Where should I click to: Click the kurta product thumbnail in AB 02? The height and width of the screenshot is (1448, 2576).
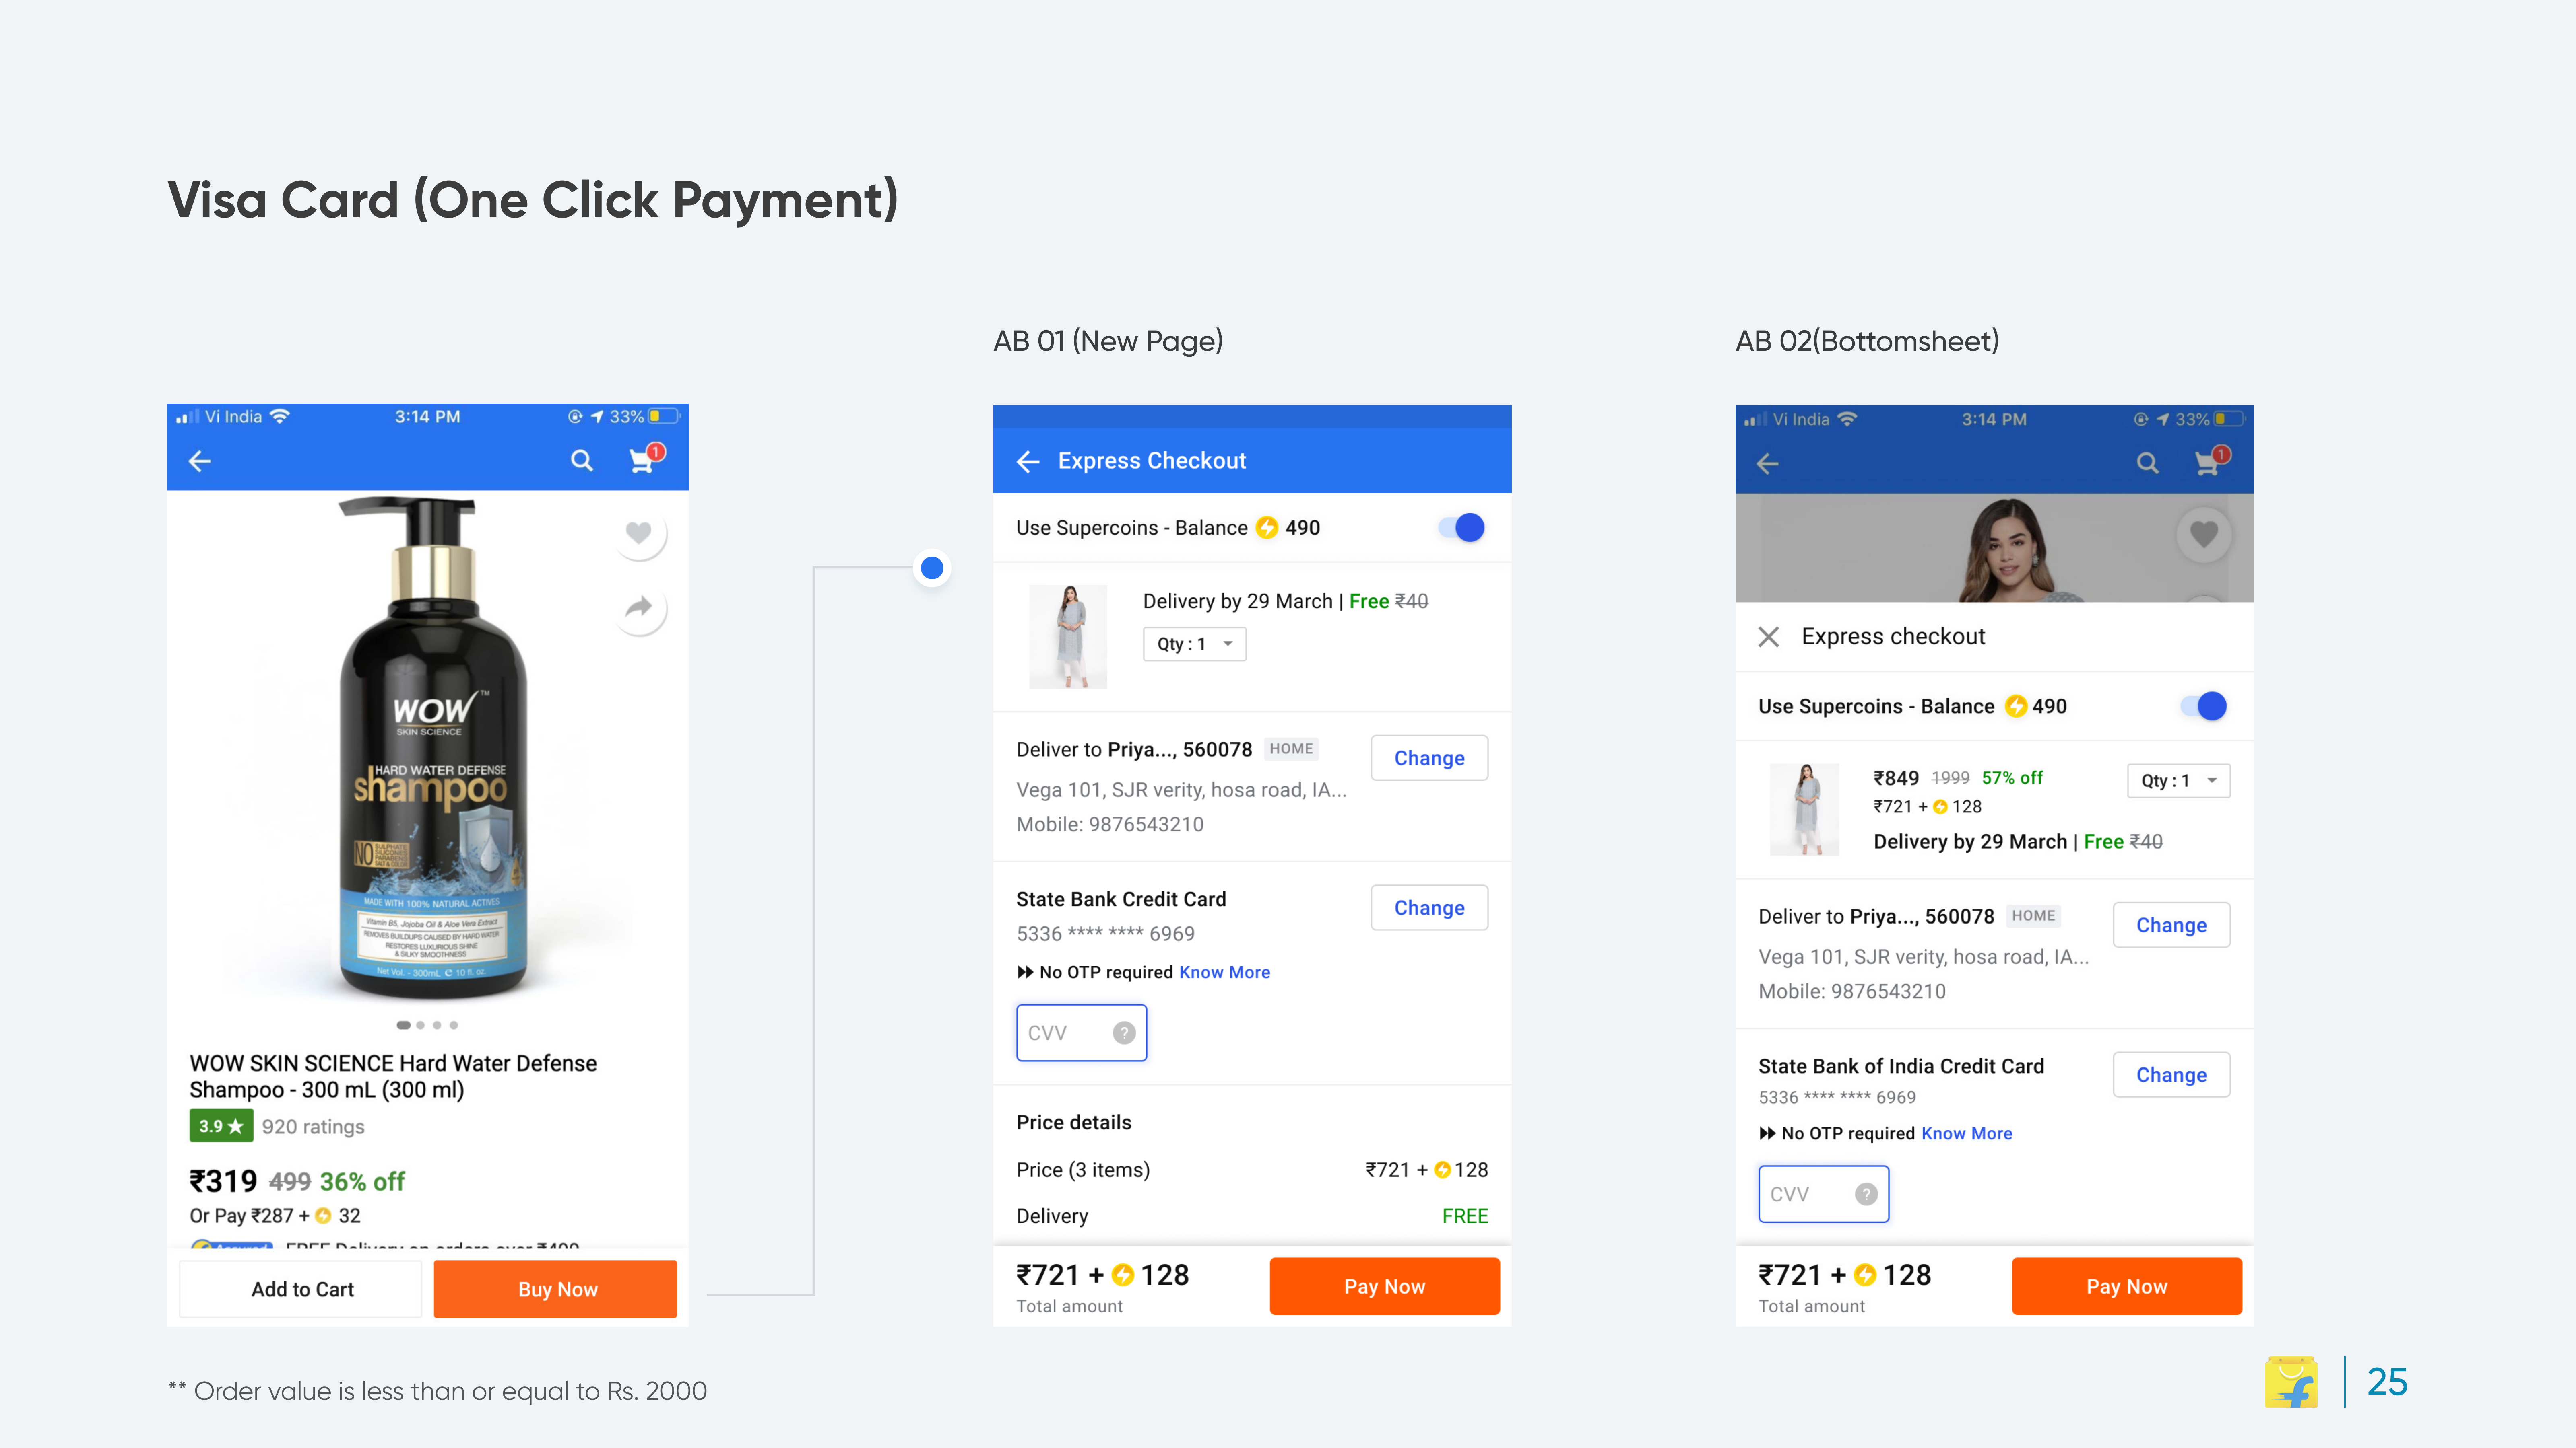pyautogui.click(x=1805, y=809)
